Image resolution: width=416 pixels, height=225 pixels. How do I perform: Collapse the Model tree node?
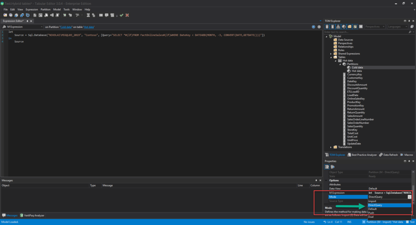(x=327, y=36)
